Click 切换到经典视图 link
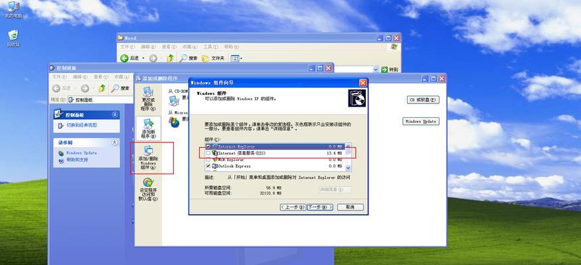 82,126
